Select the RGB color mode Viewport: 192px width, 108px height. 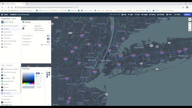point(42,73)
